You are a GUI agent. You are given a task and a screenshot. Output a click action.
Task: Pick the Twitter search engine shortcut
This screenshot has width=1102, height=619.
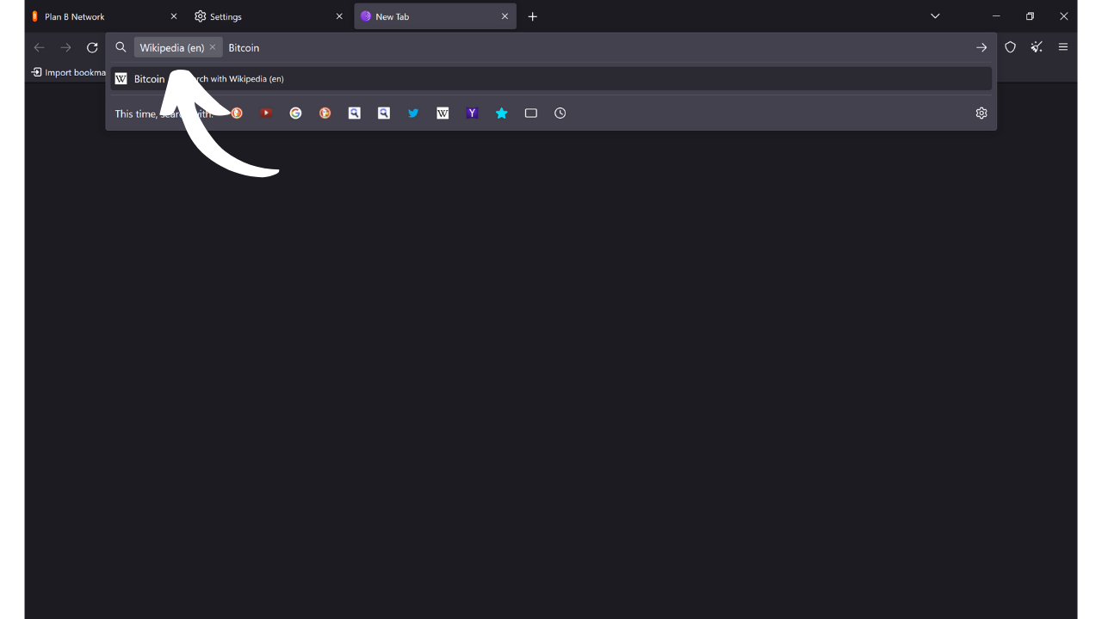(413, 113)
